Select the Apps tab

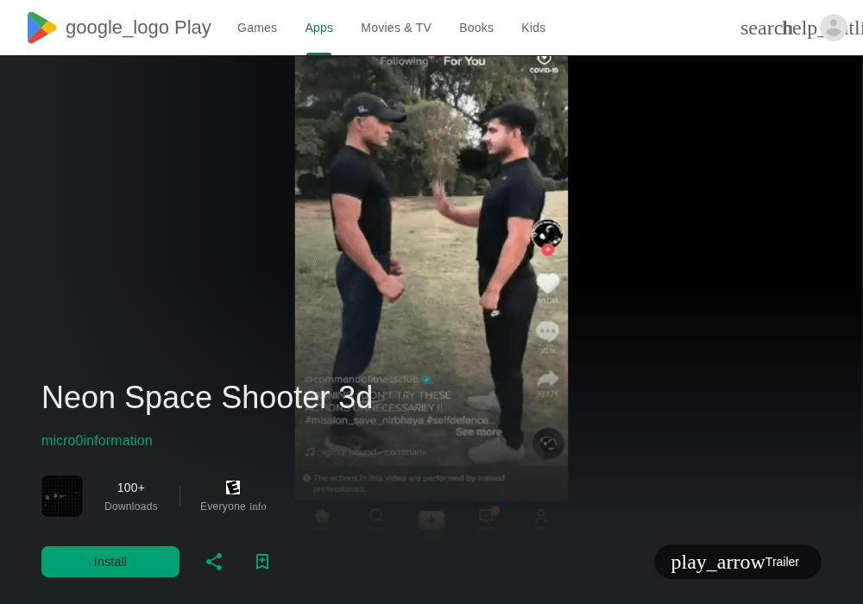(318, 28)
